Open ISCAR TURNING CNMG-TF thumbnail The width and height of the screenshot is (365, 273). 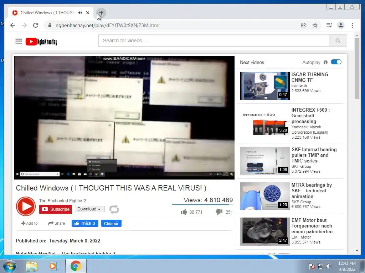click(265, 86)
